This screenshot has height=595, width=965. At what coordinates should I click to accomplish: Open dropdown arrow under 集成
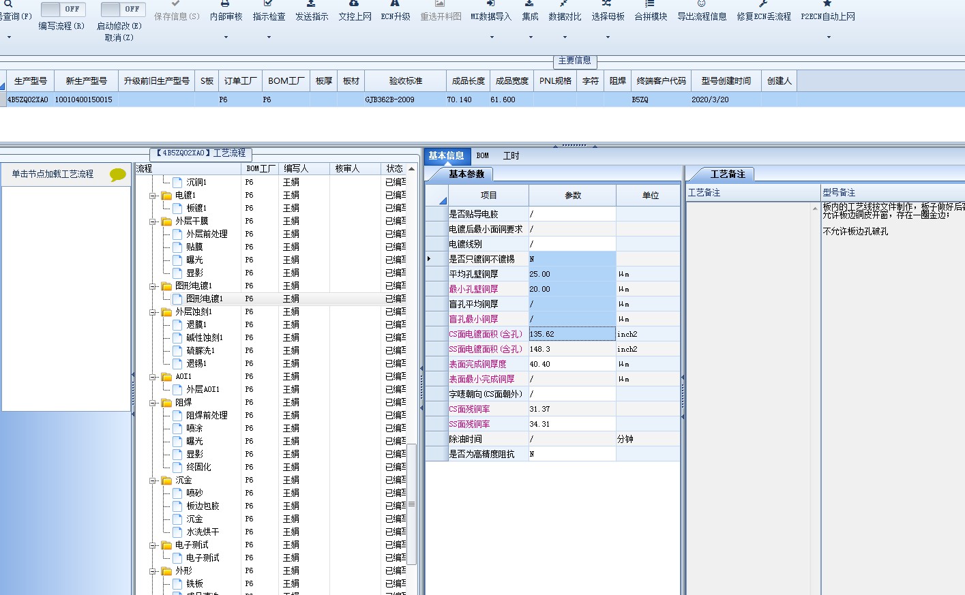click(x=530, y=37)
